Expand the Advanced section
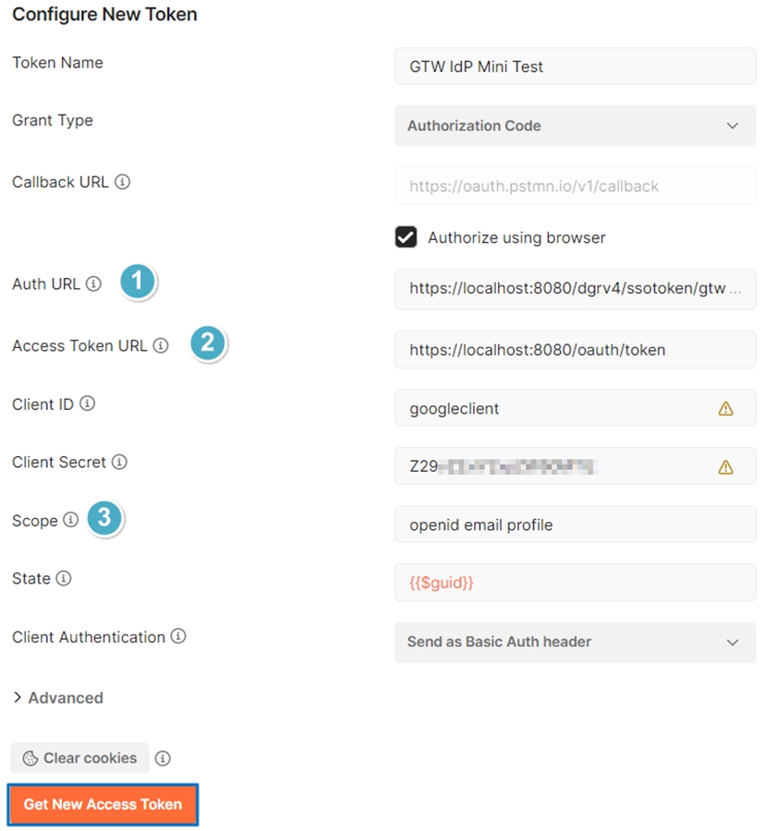The width and height of the screenshot is (776, 831). coord(57,698)
